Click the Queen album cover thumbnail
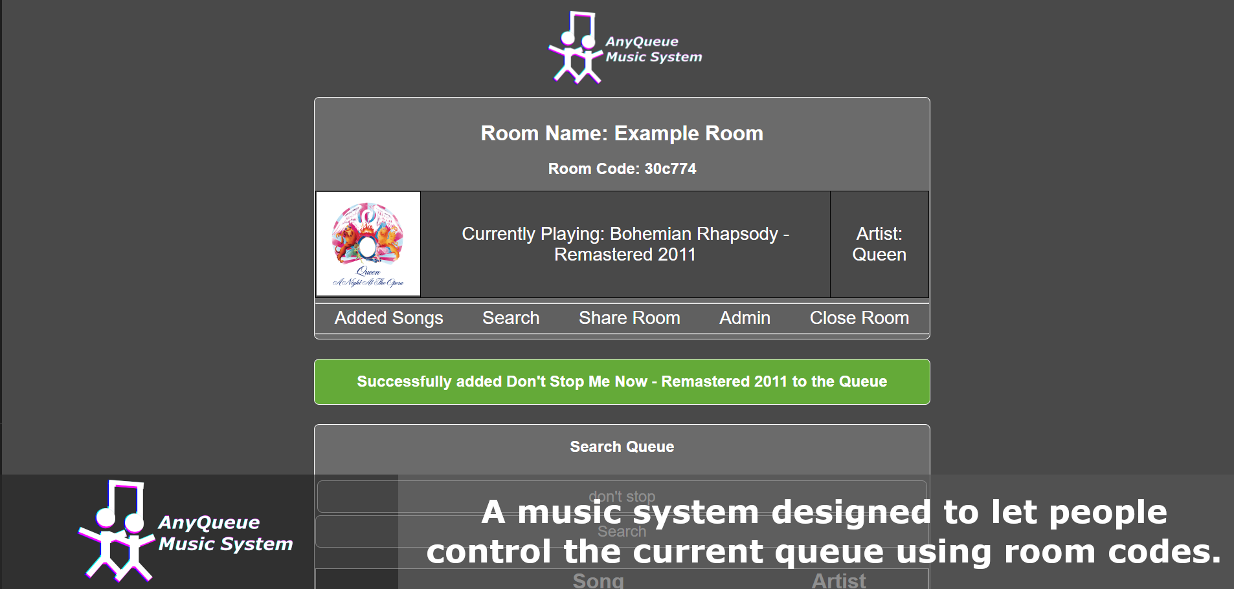 coord(368,244)
